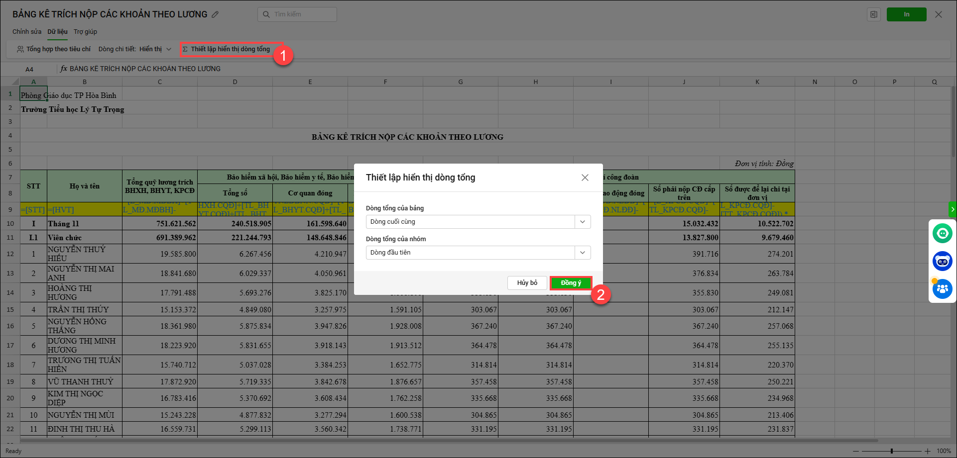Open the Trợ giúp tab
This screenshot has height=458, width=957.
85,32
